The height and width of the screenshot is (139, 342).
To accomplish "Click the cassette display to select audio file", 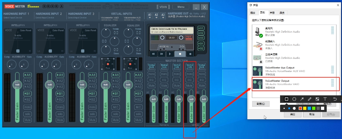I will pos(172,30).
